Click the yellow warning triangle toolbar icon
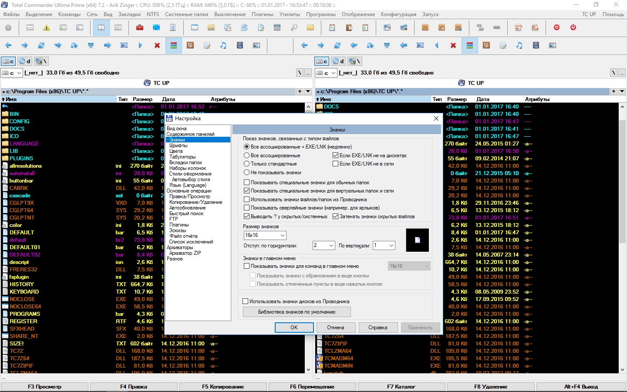The image size is (627, 392). (47, 27)
